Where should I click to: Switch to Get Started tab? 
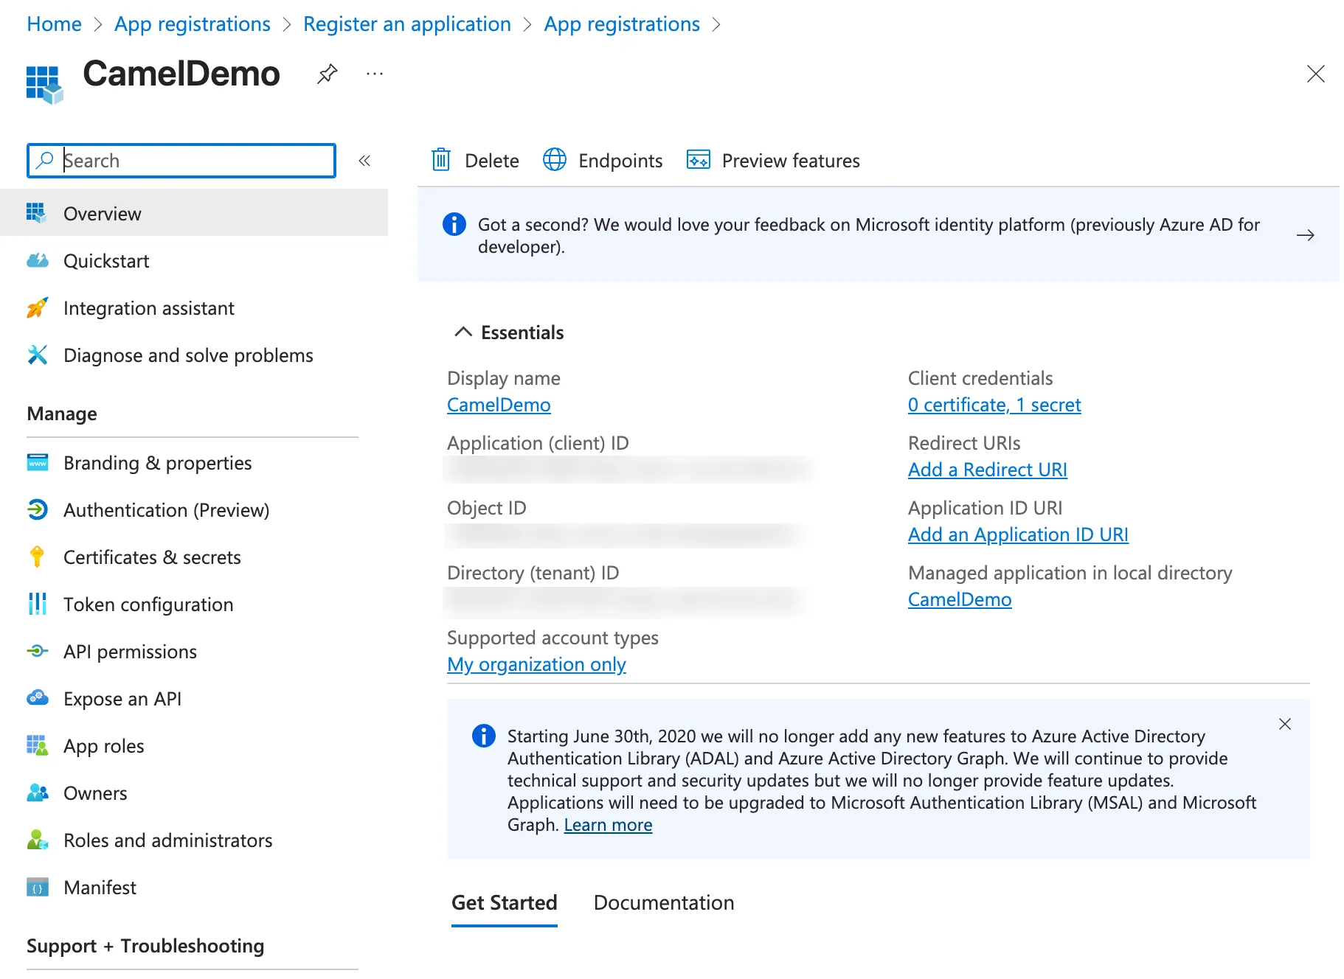(505, 903)
